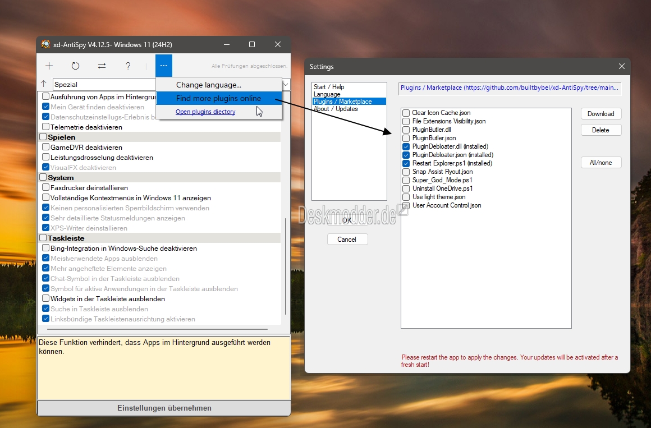This screenshot has height=428, width=651.
Task: Check Snap Assist Flyout.json plugin
Action: click(x=406, y=172)
